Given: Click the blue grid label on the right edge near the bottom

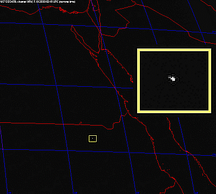Looking at the screenshot, I should 214,154.
